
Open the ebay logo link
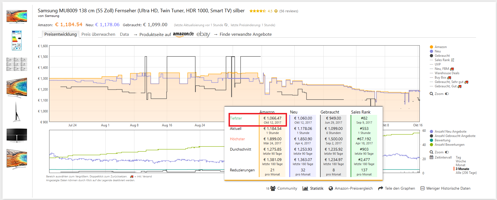click(203, 34)
